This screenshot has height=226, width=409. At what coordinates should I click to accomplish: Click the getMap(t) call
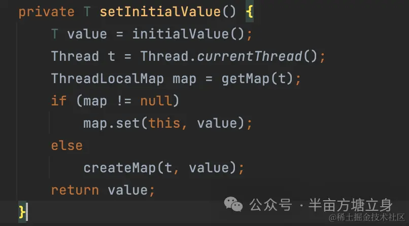point(257,79)
